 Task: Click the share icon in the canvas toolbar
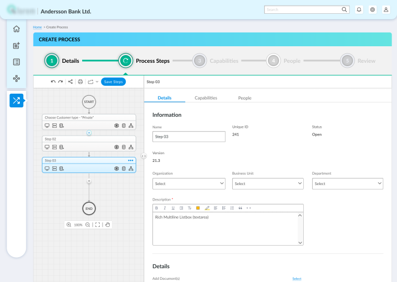(x=70, y=82)
